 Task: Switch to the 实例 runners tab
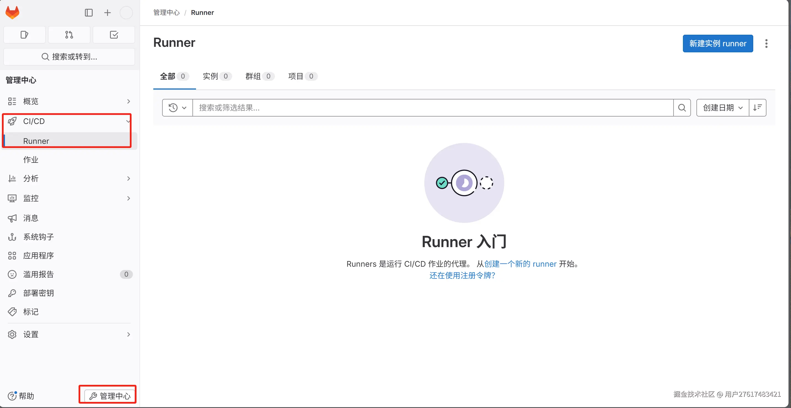click(216, 76)
